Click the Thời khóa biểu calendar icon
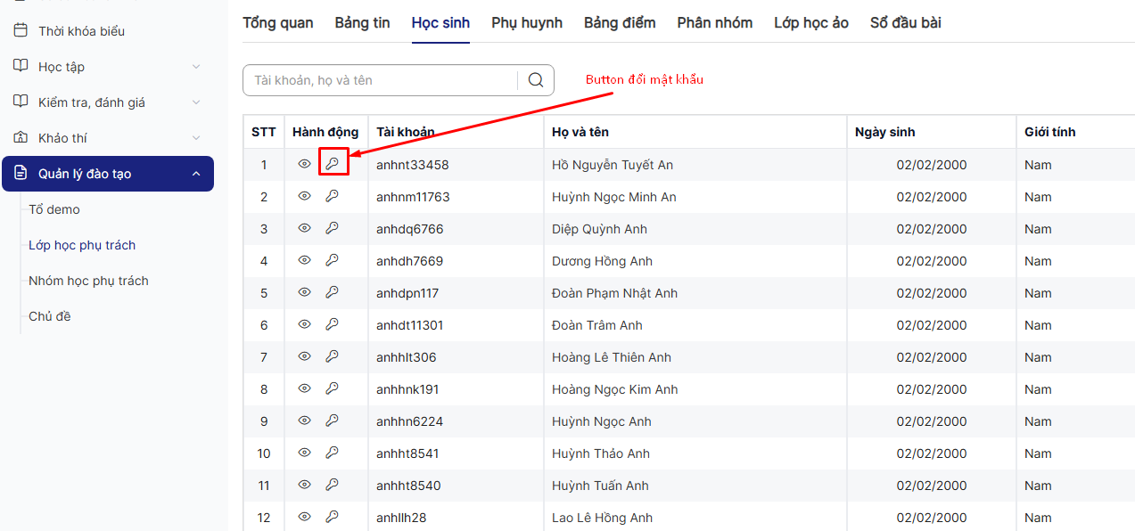The width and height of the screenshot is (1135, 531). pyautogui.click(x=21, y=31)
